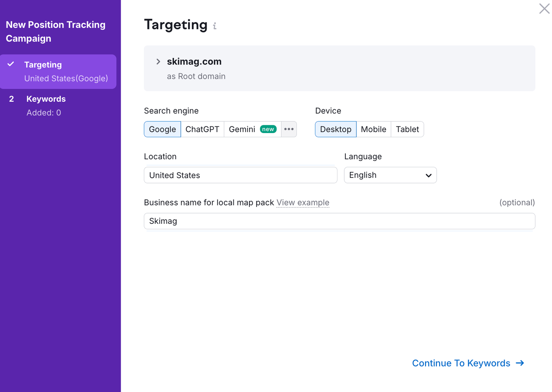Select Gemini as search engine
Viewport: 552px width, 392px height.
click(253, 129)
